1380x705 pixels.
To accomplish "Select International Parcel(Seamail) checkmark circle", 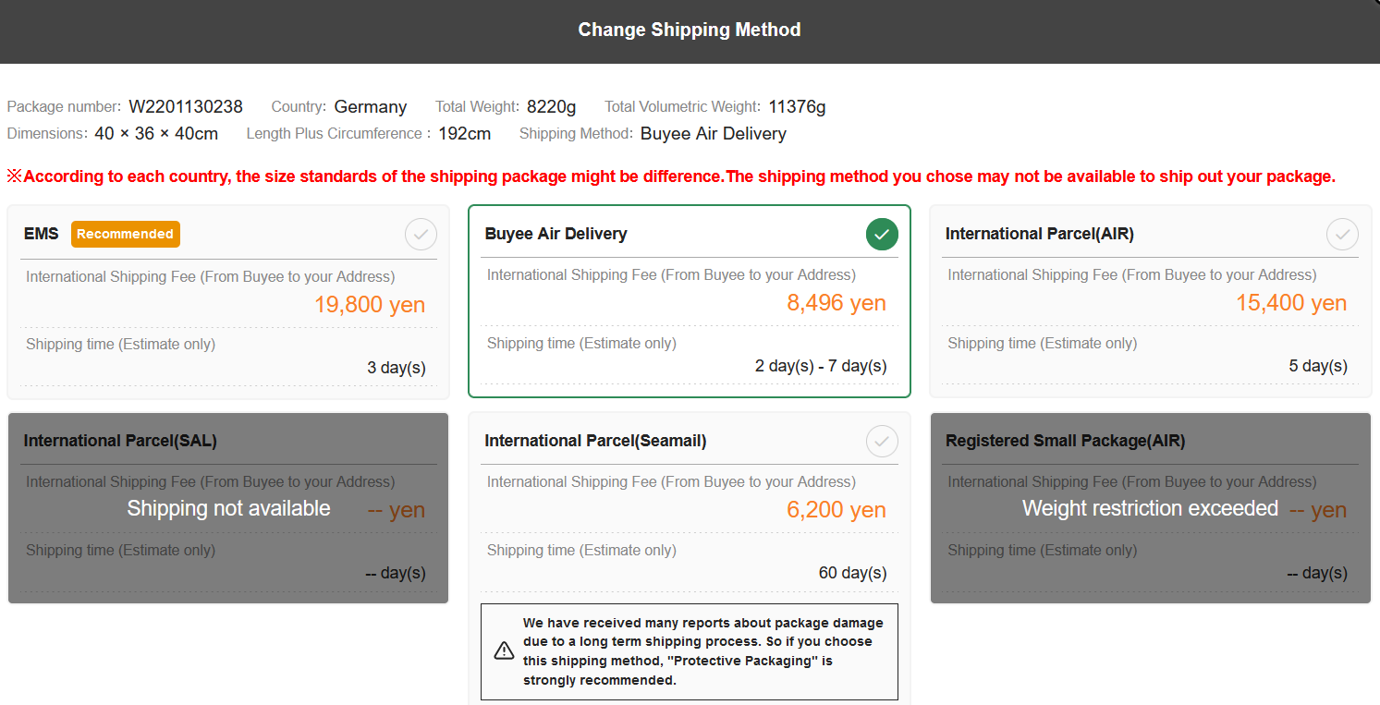I will pos(882,442).
